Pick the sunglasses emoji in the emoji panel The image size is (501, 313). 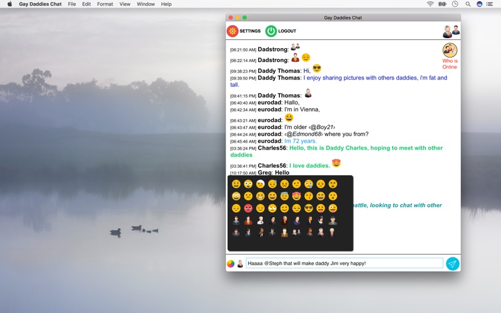[309, 208]
